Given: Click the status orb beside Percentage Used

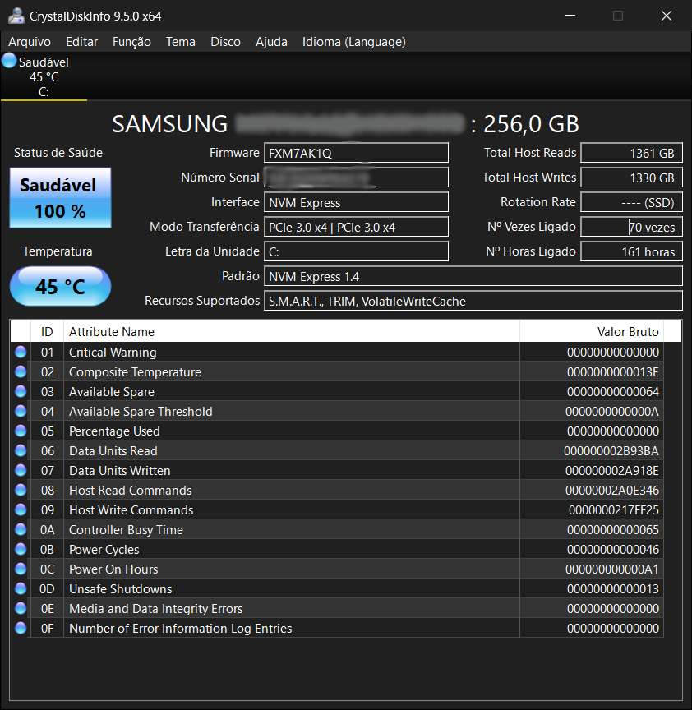Looking at the screenshot, I should click(21, 431).
